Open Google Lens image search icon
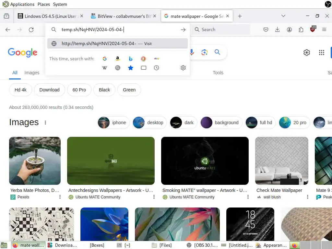Viewport: 332px width, 249px height. click(x=204, y=52)
